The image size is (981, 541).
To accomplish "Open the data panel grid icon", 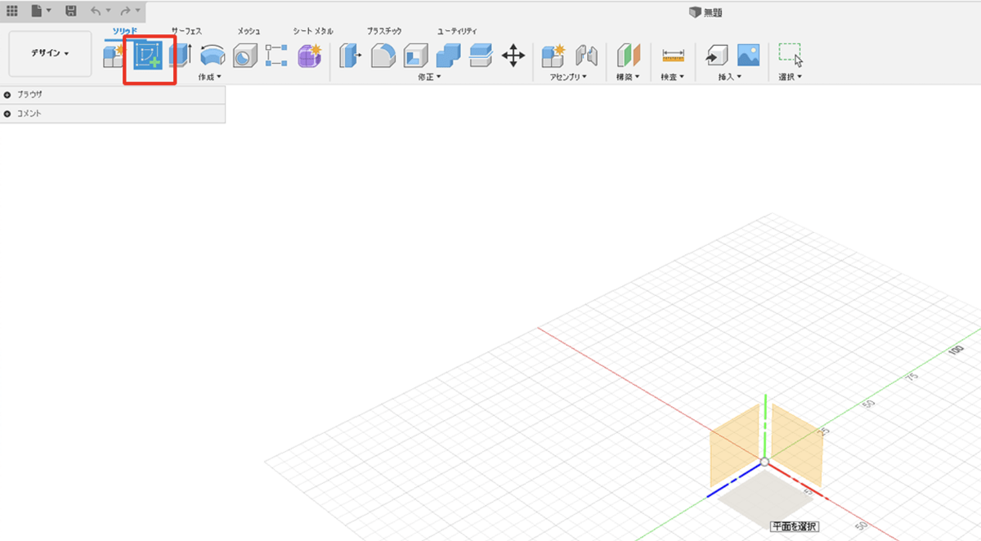I will pyautogui.click(x=12, y=11).
